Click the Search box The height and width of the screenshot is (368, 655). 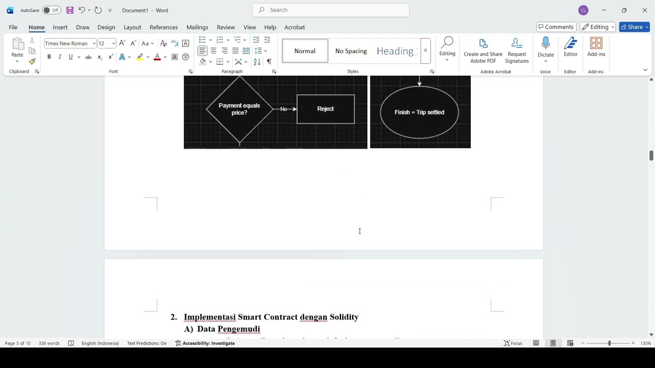(331, 10)
